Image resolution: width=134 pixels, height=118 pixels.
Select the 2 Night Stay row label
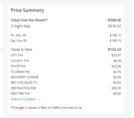click(x=21, y=26)
